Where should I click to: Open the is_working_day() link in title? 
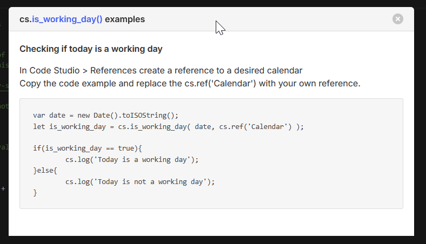[x=67, y=19]
